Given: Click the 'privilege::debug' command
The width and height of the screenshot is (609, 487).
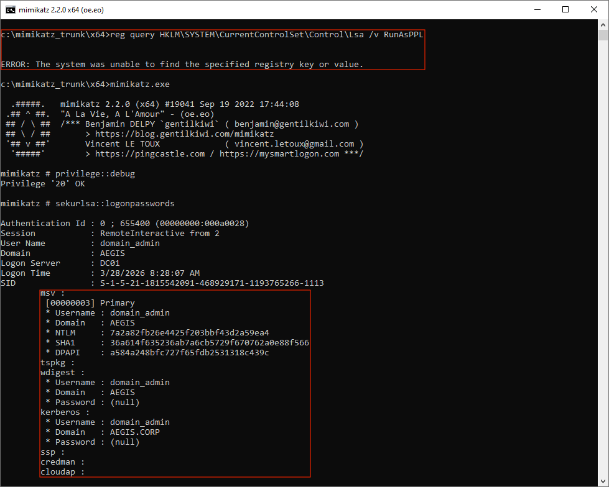Looking at the screenshot, I should point(95,174).
